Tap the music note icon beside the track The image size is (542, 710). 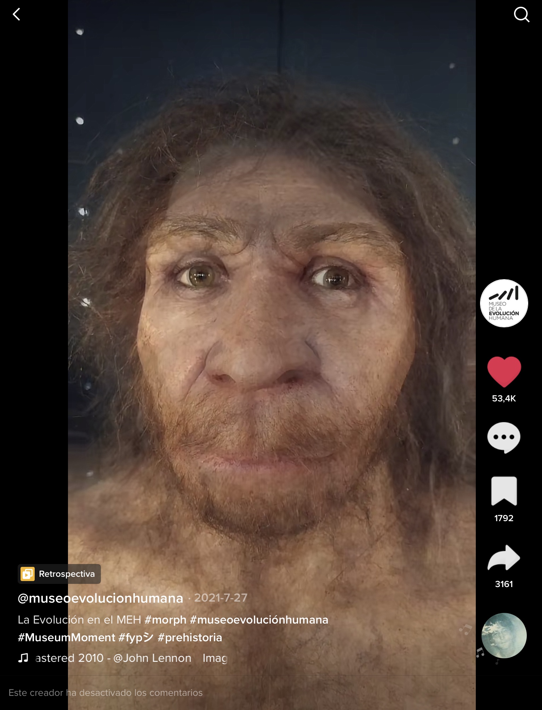click(x=23, y=658)
